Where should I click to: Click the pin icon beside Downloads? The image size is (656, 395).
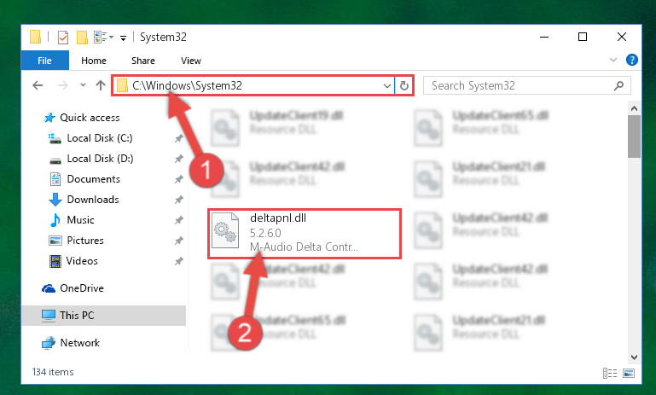coord(178,200)
